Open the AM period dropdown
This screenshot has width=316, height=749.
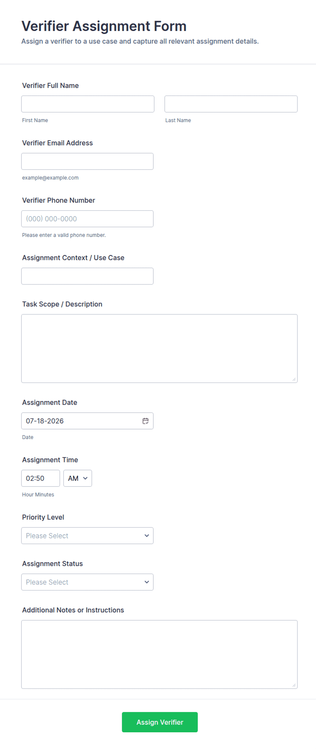(78, 478)
